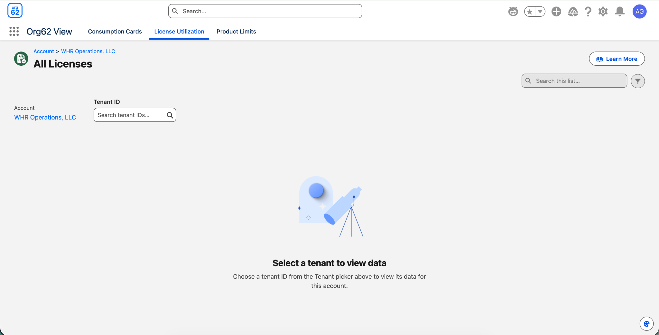Follow the Account breadcrumb link

[x=44, y=51]
